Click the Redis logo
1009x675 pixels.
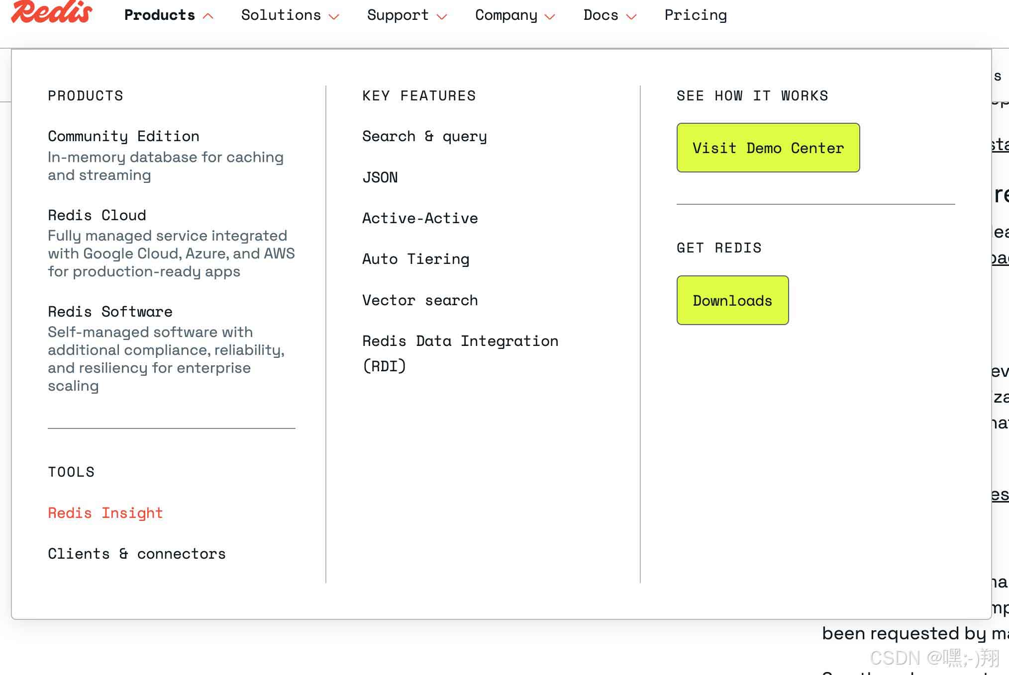(x=51, y=12)
